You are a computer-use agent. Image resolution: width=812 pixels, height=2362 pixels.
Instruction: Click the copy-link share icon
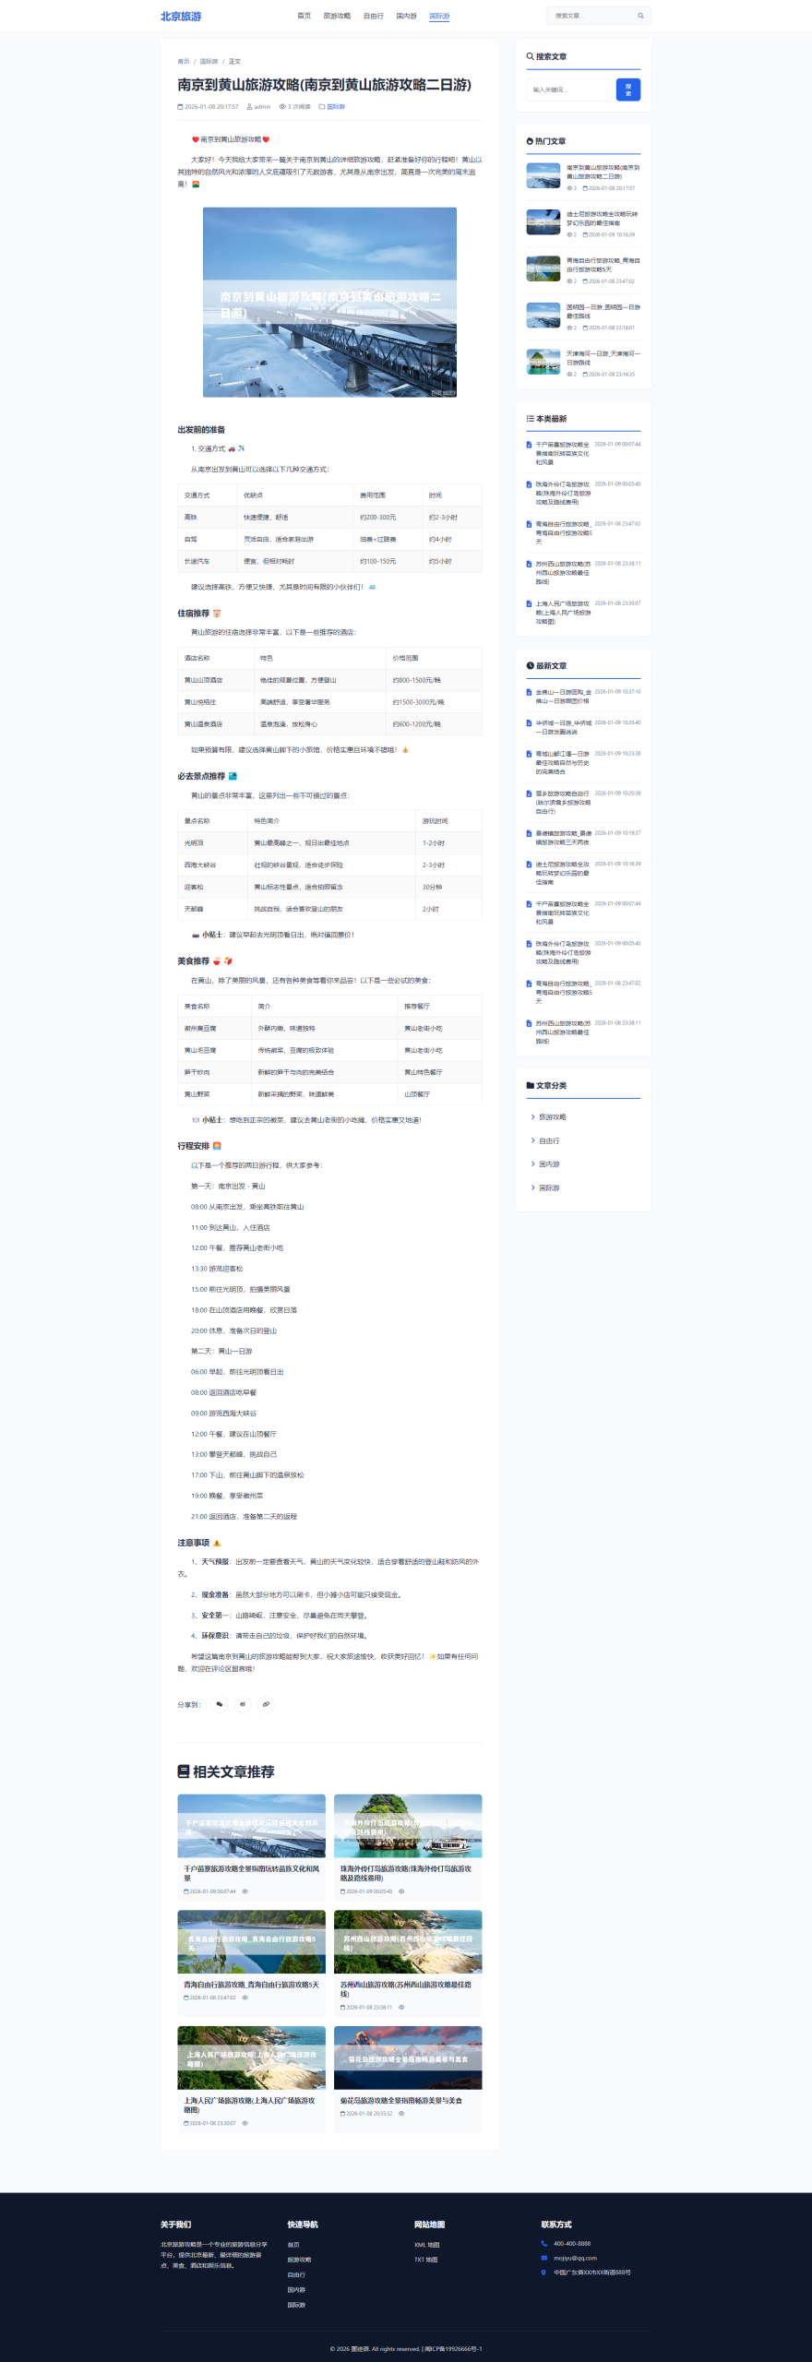click(266, 1704)
